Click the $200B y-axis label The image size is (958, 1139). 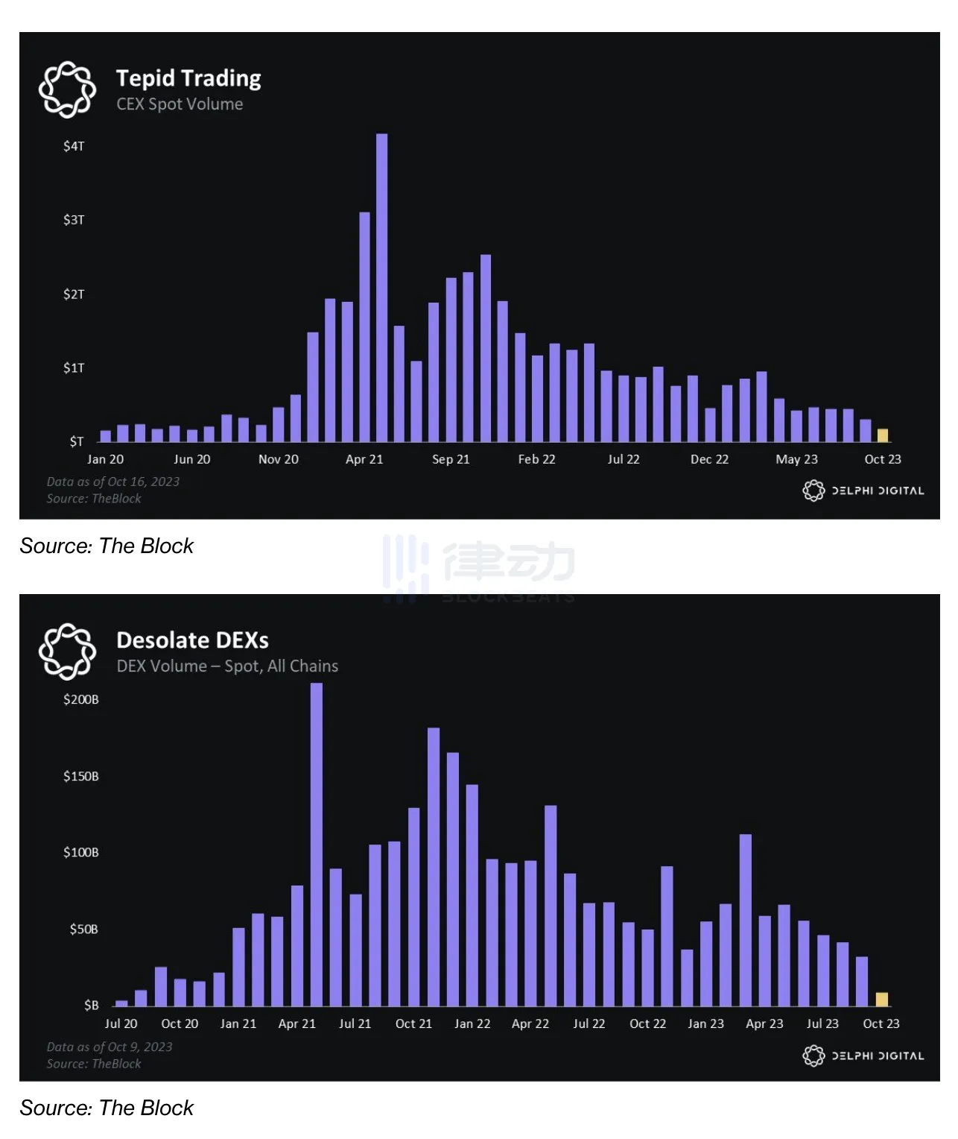point(81,699)
